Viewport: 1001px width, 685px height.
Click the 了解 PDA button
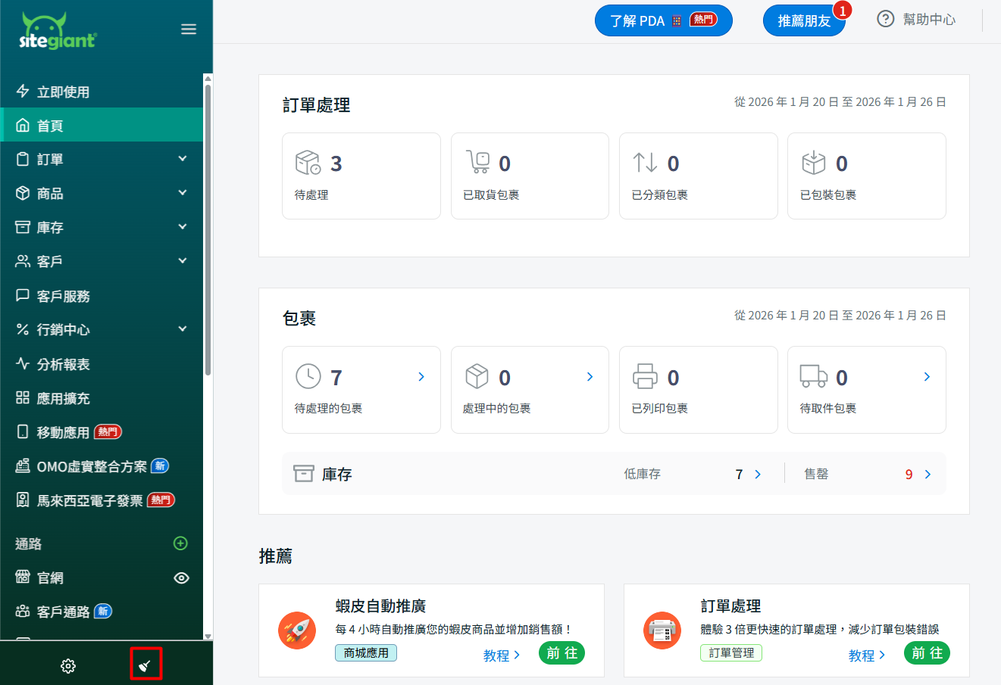tap(663, 20)
